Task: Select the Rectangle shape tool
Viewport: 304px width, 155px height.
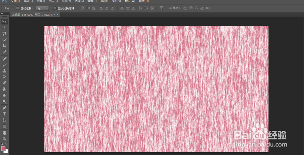Action: coord(5,126)
